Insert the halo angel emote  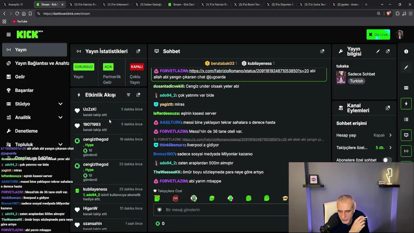pos(157,198)
